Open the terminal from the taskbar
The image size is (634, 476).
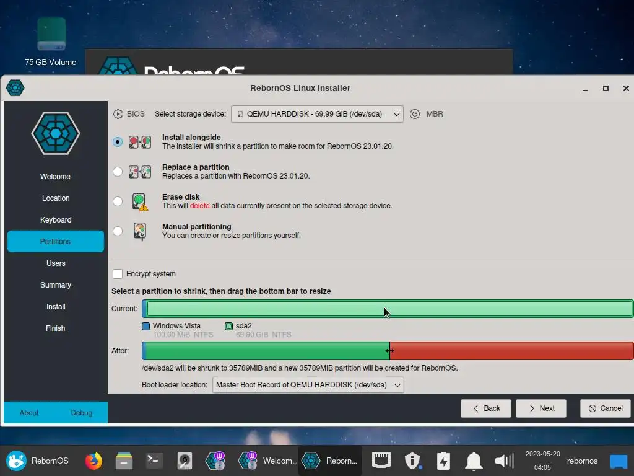[154, 461]
